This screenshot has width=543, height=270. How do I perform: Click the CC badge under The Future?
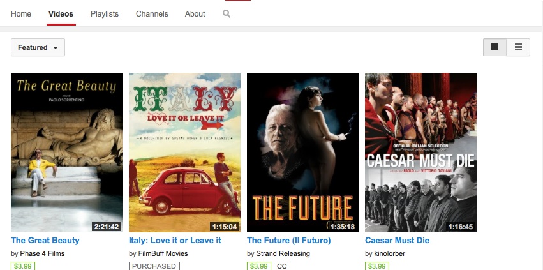282,266
